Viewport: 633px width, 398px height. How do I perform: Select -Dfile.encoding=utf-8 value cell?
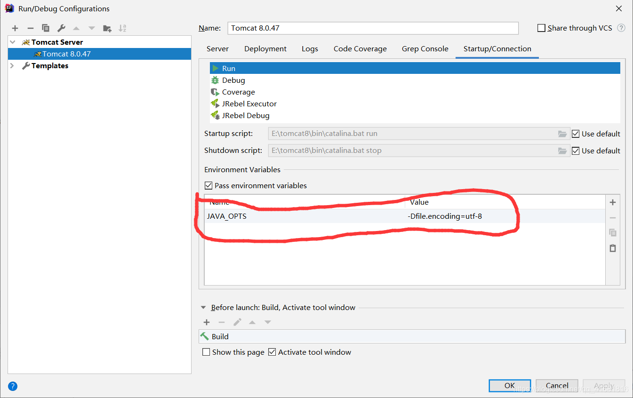point(505,216)
